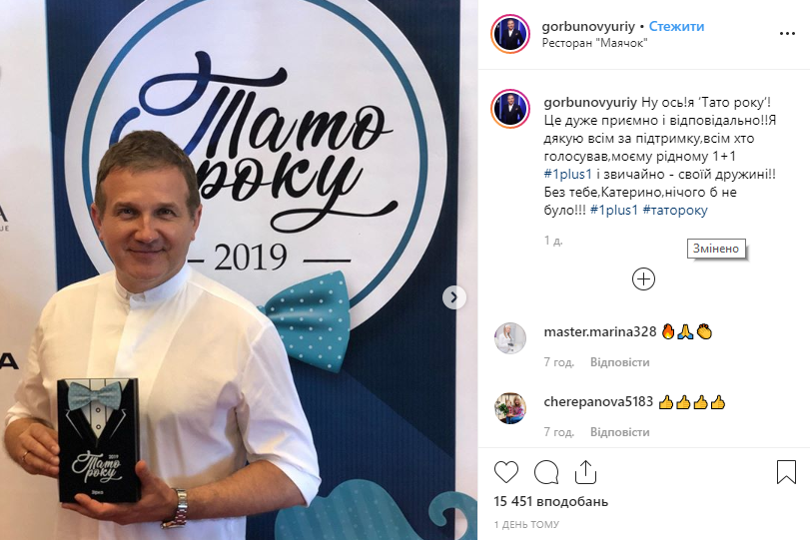Open cherepanova5183's profile avatar
This screenshot has height=540, width=810.
point(510,408)
